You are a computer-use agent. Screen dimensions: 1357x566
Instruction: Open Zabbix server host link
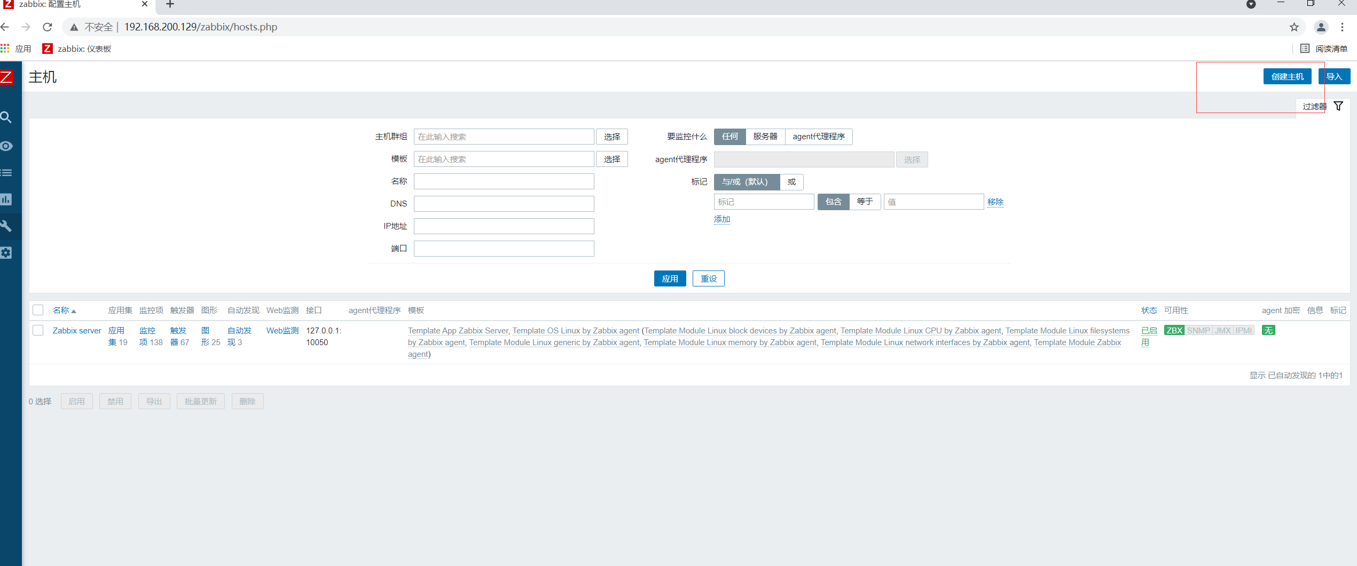click(x=77, y=330)
